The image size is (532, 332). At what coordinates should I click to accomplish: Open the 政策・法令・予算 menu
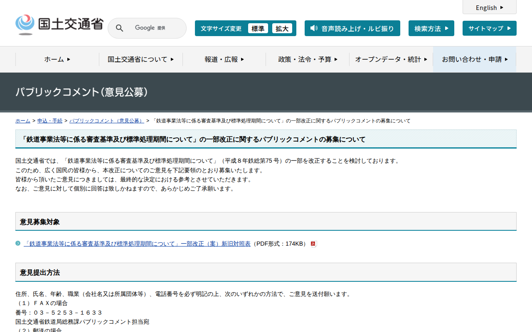[308, 59]
